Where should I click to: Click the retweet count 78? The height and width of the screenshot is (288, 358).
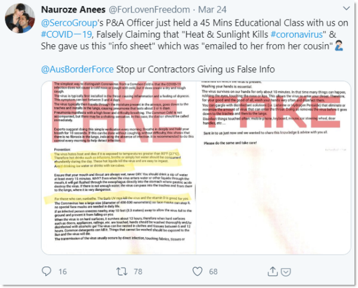pyautogui.click(x=138, y=271)
